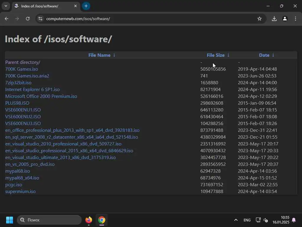The height and width of the screenshot is (227, 302).
Task: Download the Office Professional Plus 2013 iso
Action: click(x=72, y=130)
